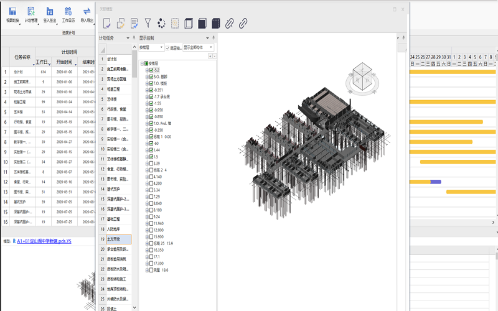Pin the 计划任务 panel
The height and width of the screenshot is (311, 498).
coord(134,38)
